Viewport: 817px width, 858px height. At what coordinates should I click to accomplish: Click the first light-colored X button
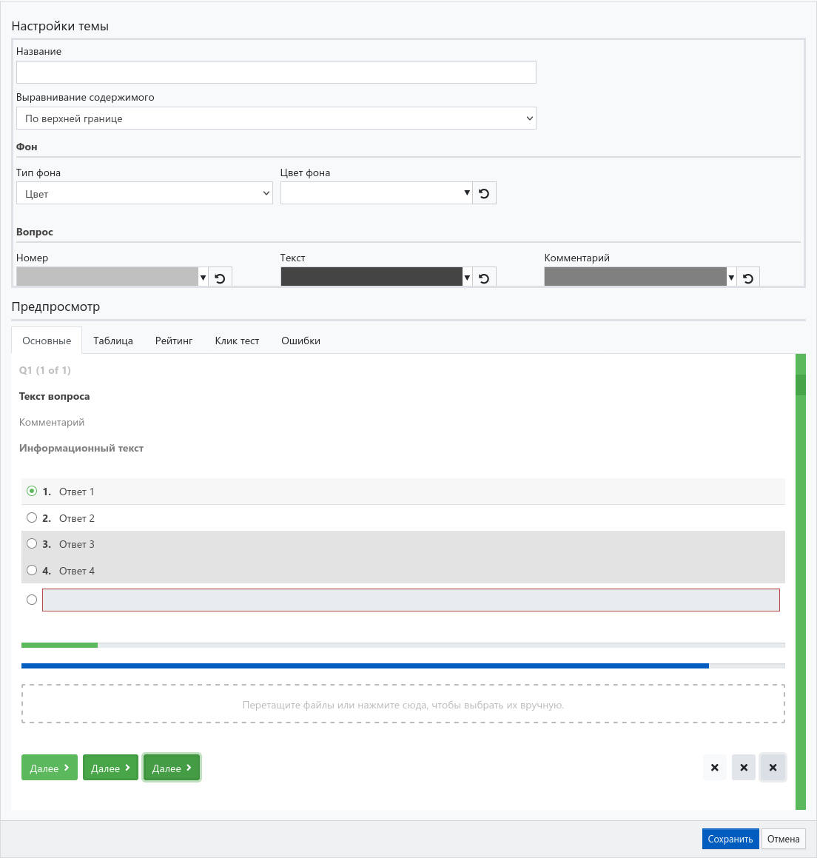click(714, 768)
